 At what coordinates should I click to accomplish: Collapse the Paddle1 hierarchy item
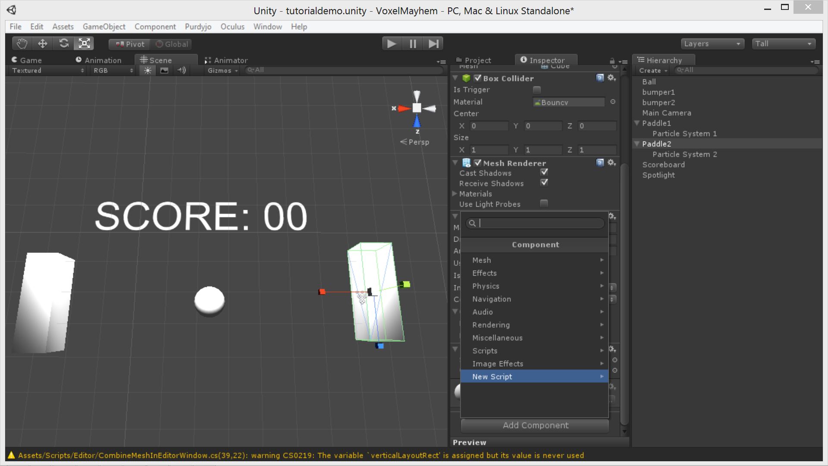(x=637, y=123)
